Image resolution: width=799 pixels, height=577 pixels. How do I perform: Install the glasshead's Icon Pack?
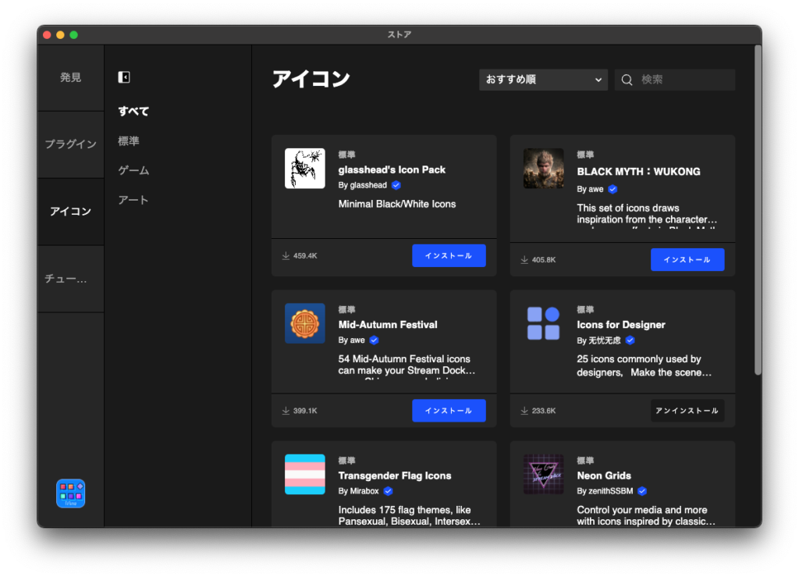[449, 255]
